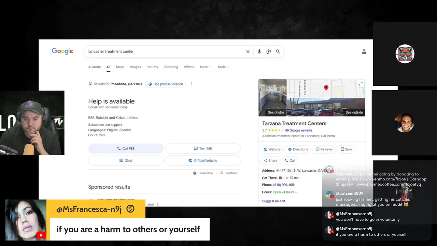Viewport: 437px width, 246px height.
Task: Click the 'Sponsored results' heading
Action: 109,187
